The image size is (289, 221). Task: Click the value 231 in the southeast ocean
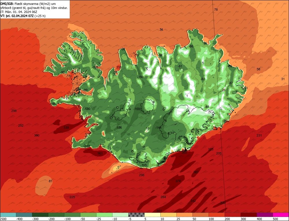[259, 135]
